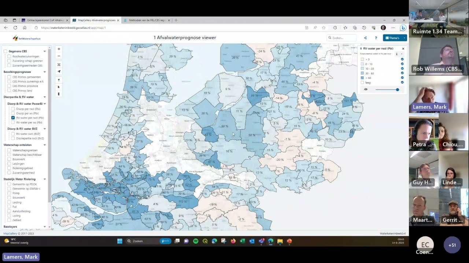Collapse Discrpantie & RV-water group

[45, 97]
